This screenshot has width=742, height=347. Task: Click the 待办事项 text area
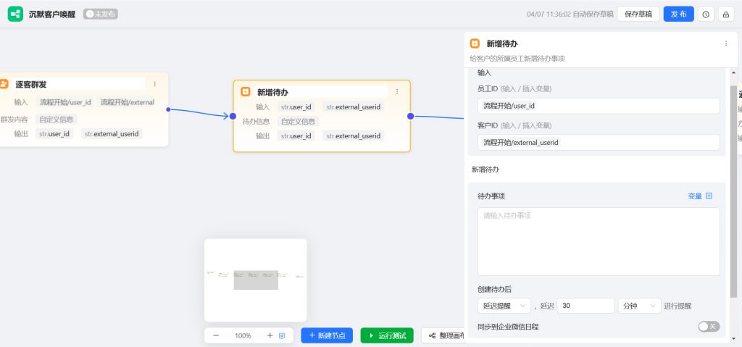599,241
